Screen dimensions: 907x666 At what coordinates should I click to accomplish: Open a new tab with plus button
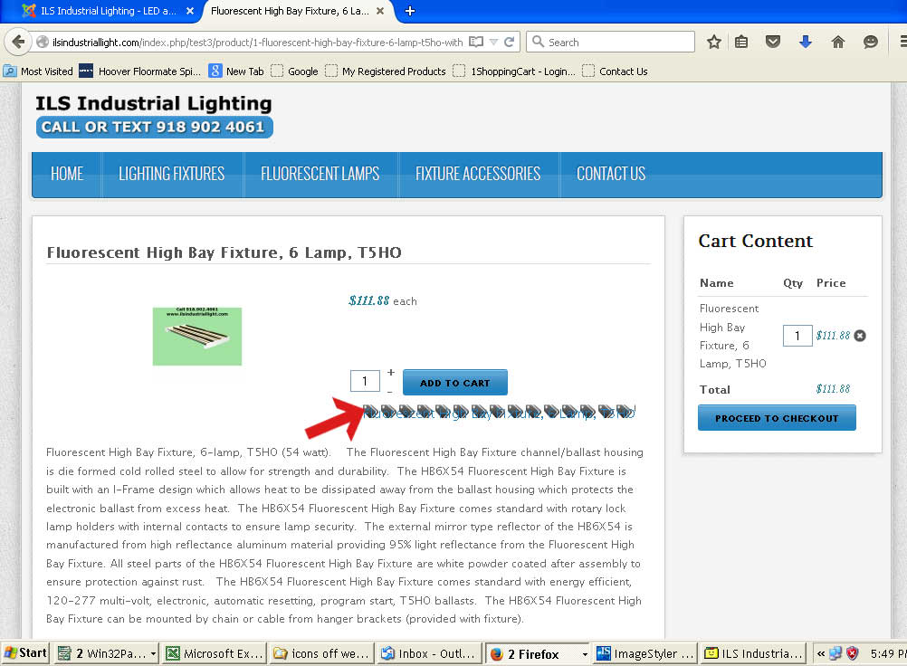[x=409, y=11]
